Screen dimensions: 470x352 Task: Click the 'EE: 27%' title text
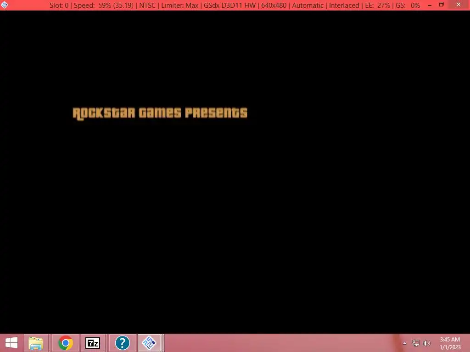click(378, 5)
